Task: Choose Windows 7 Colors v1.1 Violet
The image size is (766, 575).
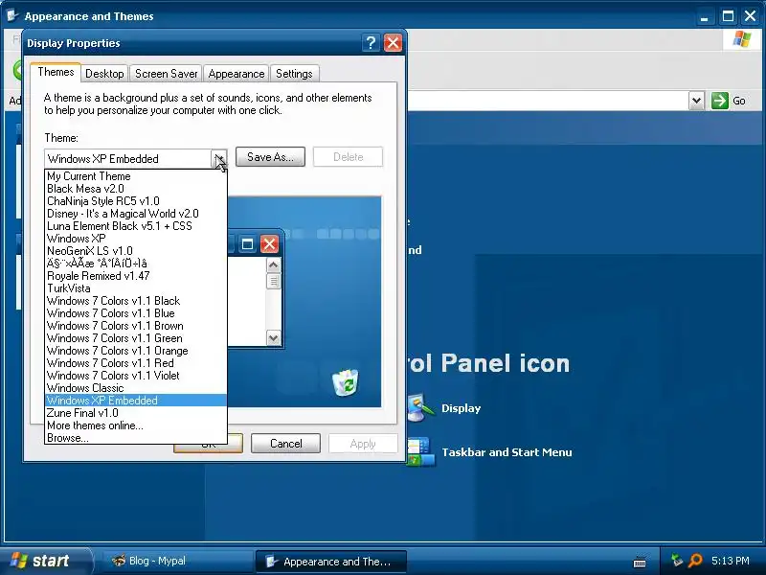Action: click(x=136, y=376)
